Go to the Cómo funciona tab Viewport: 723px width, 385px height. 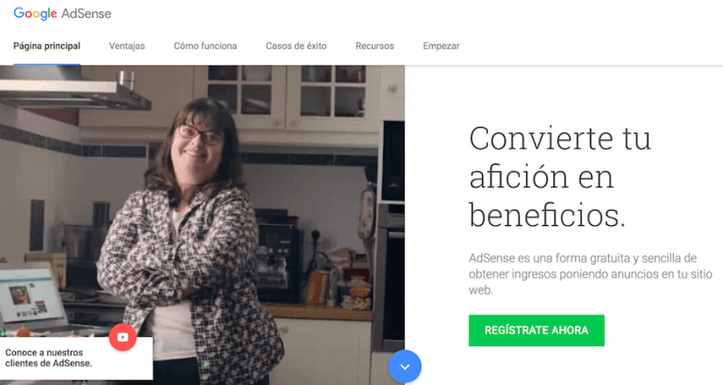pos(205,46)
